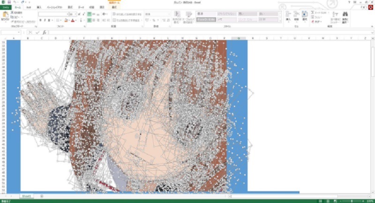The image size is (375, 203).
Task: Click the Format Painter brush icon
Action: pos(12,22)
